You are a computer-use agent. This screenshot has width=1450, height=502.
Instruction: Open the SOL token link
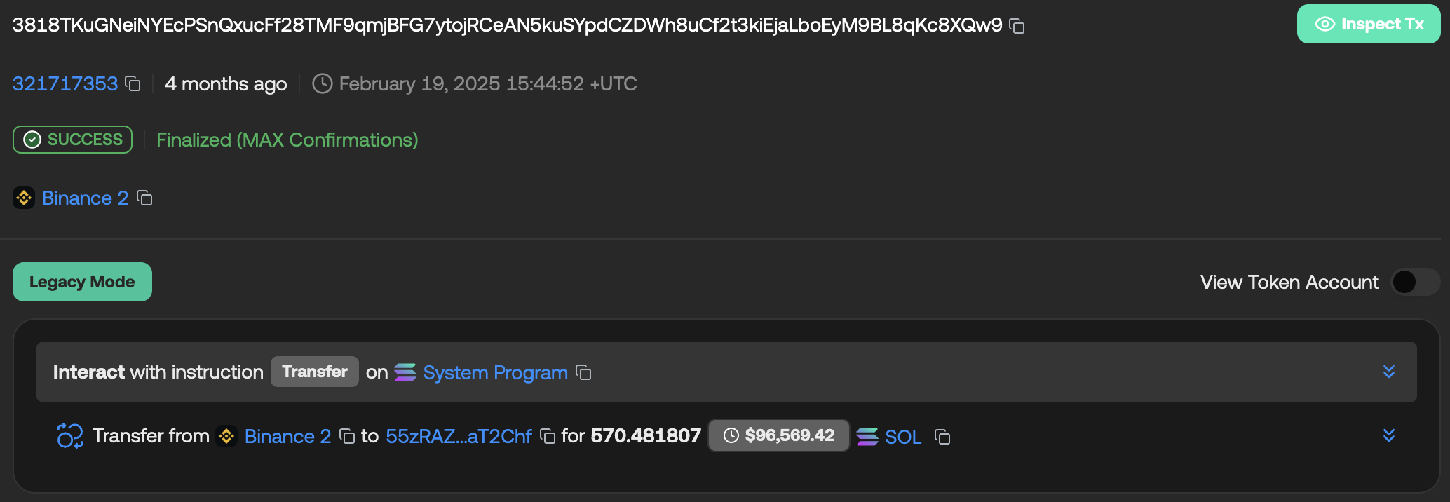(x=902, y=437)
